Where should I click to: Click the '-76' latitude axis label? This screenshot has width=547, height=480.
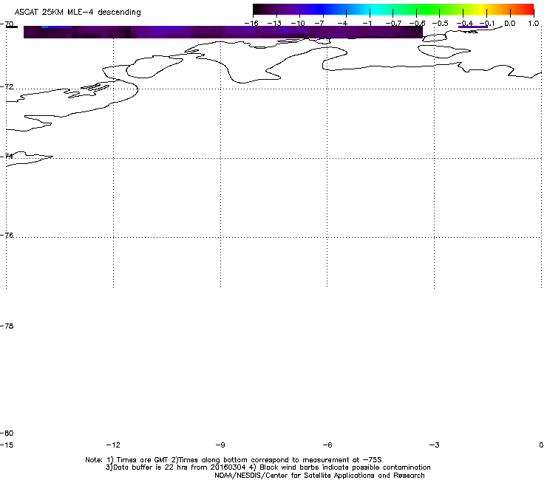pos(7,236)
